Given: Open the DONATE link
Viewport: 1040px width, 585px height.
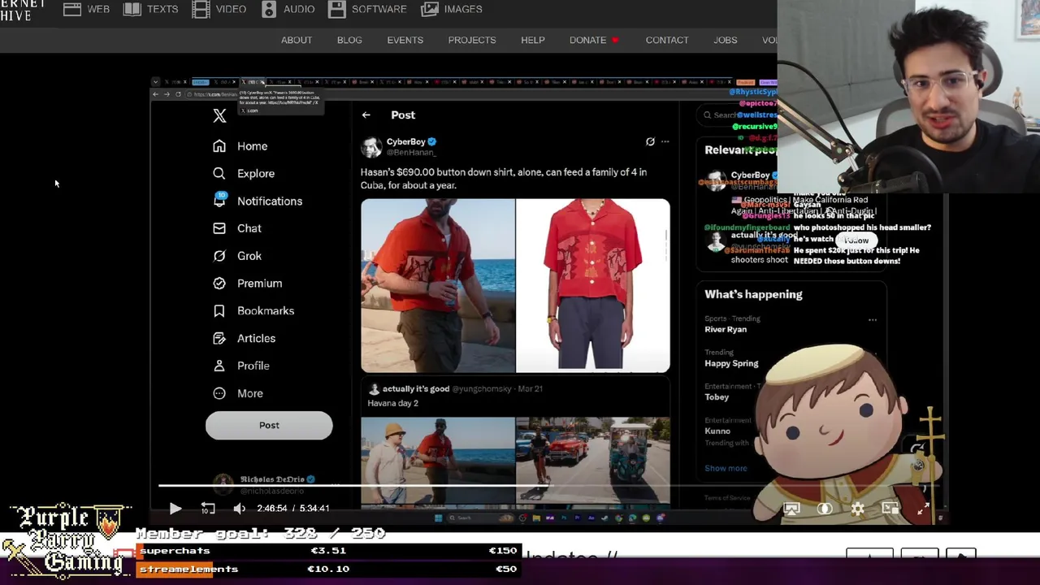Looking at the screenshot, I should click(x=594, y=40).
